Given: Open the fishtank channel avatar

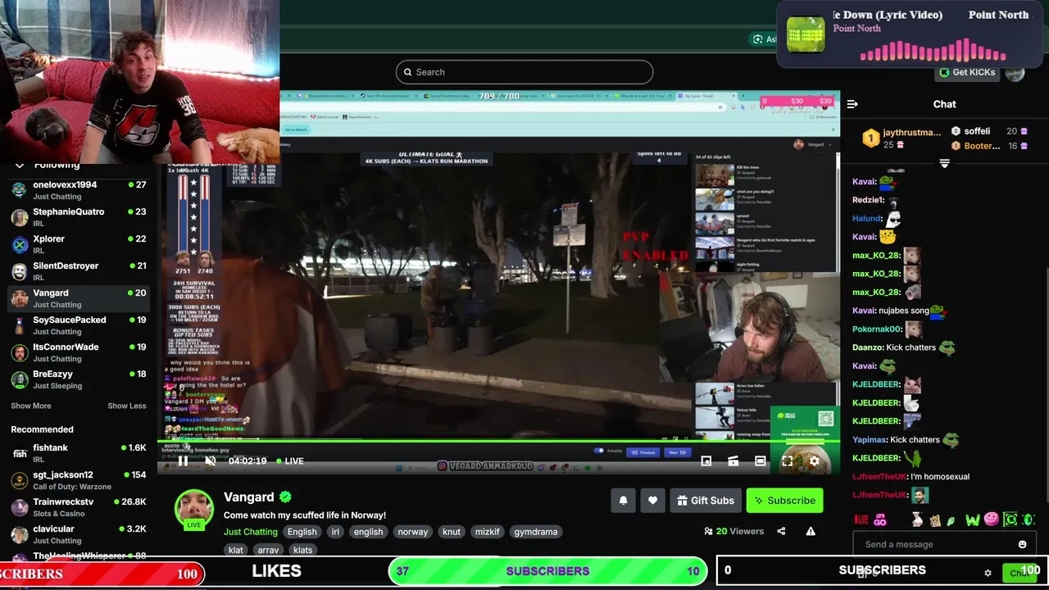Looking at the screenshot, I should 20,453.
